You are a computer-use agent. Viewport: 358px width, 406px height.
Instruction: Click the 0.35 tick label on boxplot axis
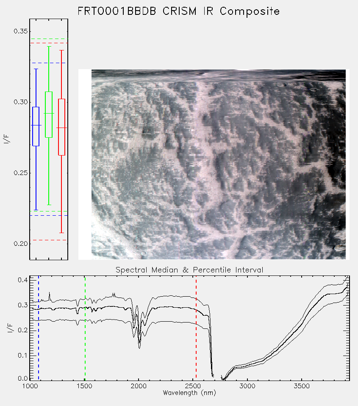(x=20, y=31)
